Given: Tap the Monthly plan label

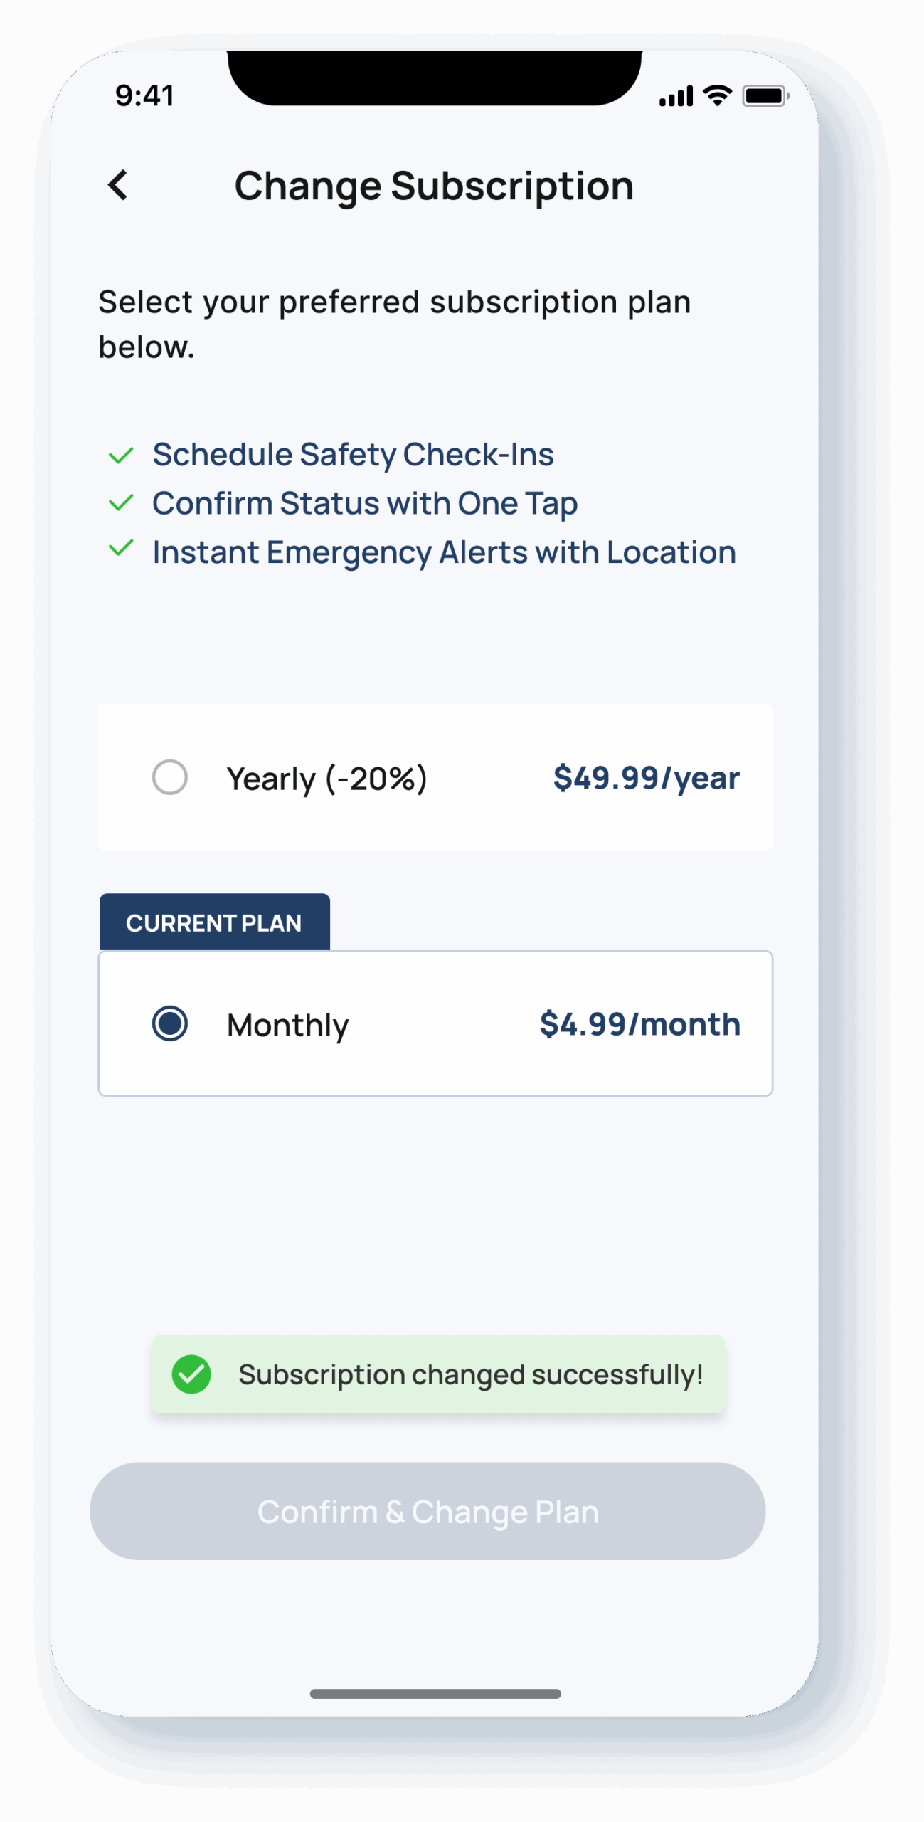Looking at the screenshot, I should [x=287, y=1026].
